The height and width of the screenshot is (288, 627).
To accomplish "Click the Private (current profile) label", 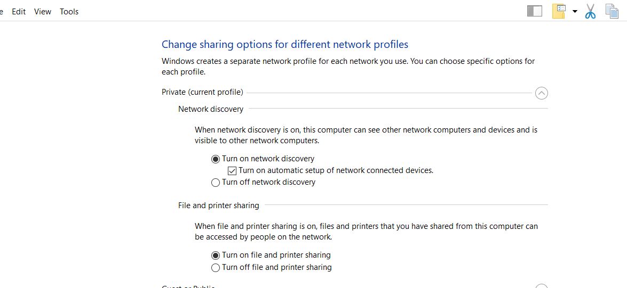I will coord(202,92).
